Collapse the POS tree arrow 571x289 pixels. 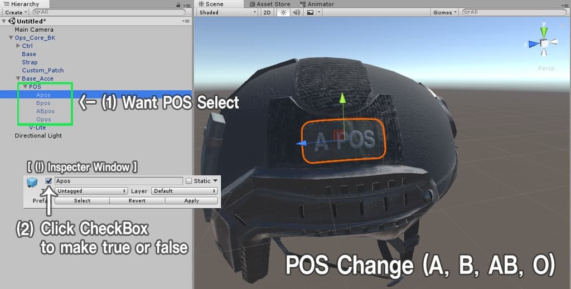click(x=25, y=86)
